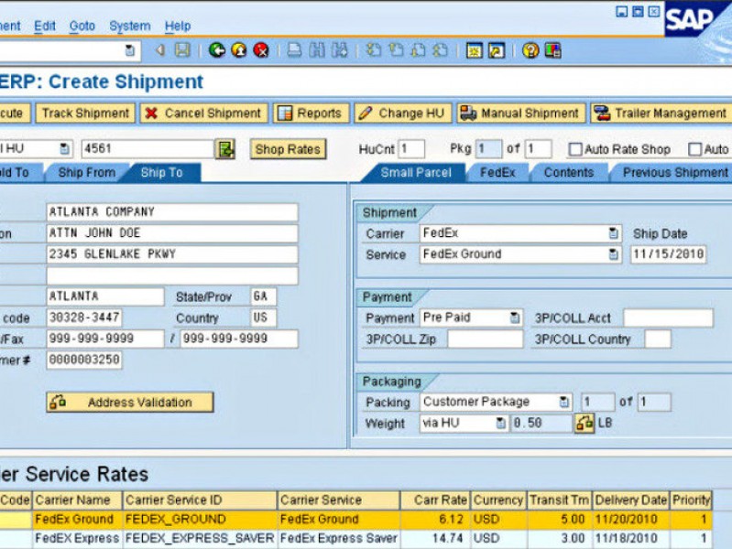Click the Previous Page toolbar icon
Viewport: 732px width, 549px height.
point(396,50)
